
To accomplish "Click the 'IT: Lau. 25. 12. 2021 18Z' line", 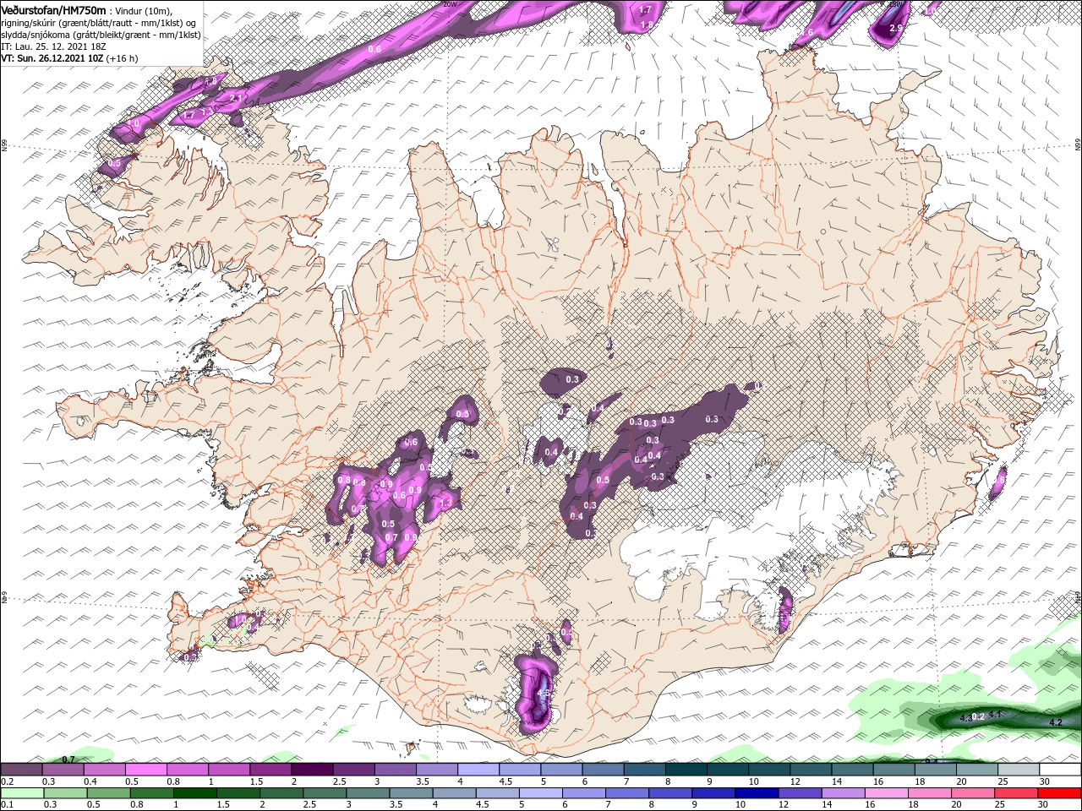I will pyautogui.click(x=52, y=46).
